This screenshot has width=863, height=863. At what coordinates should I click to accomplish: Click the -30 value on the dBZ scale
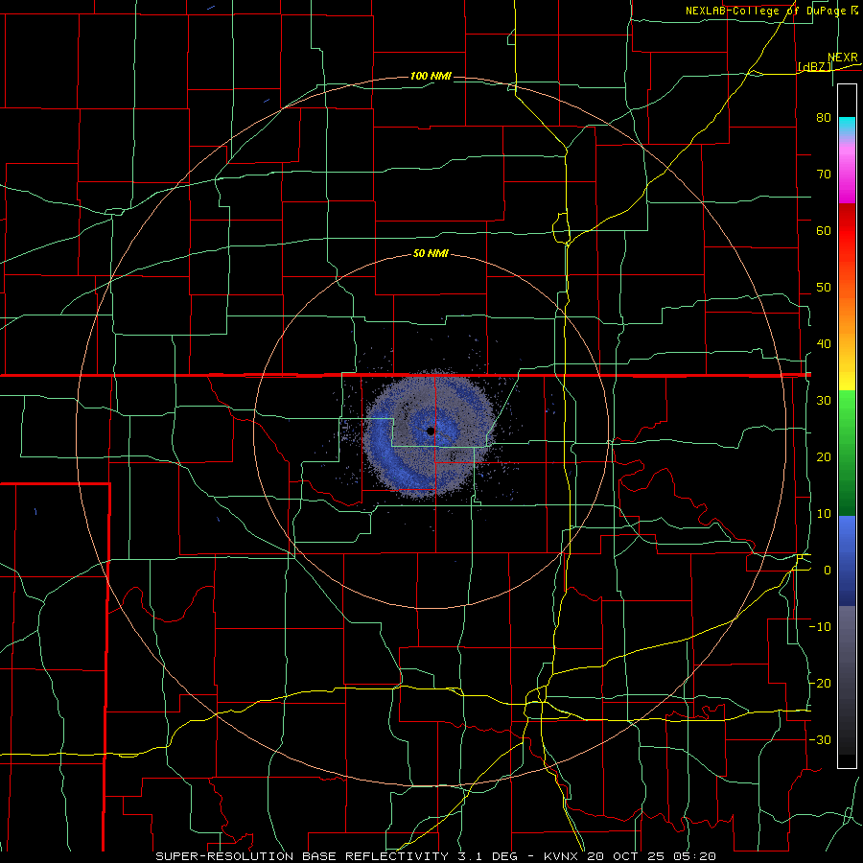[820, 739]
